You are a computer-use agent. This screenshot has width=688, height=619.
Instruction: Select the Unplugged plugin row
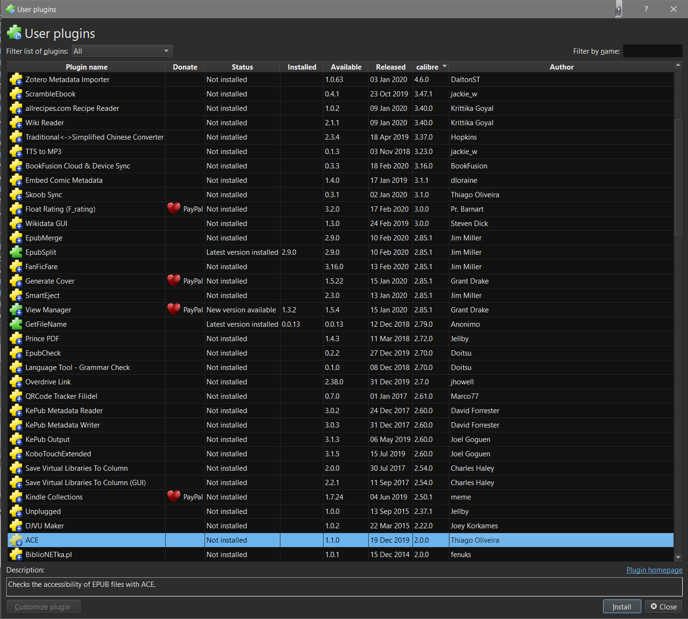340,512
